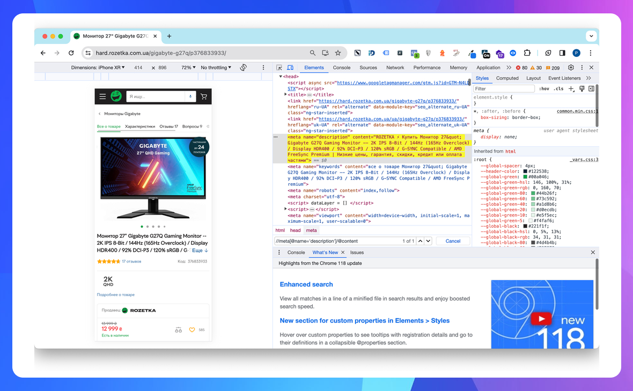Click the --header-color #122538 swatch
Screen dimensions: 633x391
525,171
